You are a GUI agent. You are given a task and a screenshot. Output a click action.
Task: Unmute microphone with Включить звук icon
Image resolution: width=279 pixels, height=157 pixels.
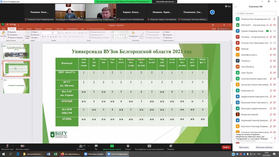(7, 146)
